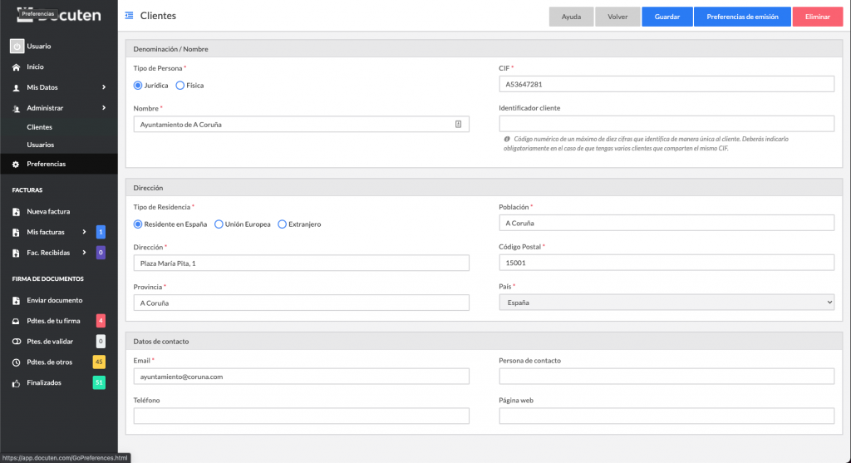The image size is (851, 463).
Task: Click the Persona de contacto field
Action: (667, 377)
